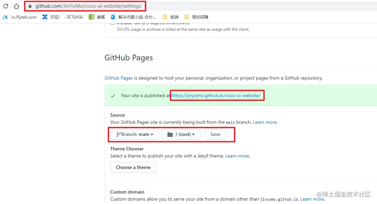Open the 讯飞Wiki bookmark

click(62, 17)
